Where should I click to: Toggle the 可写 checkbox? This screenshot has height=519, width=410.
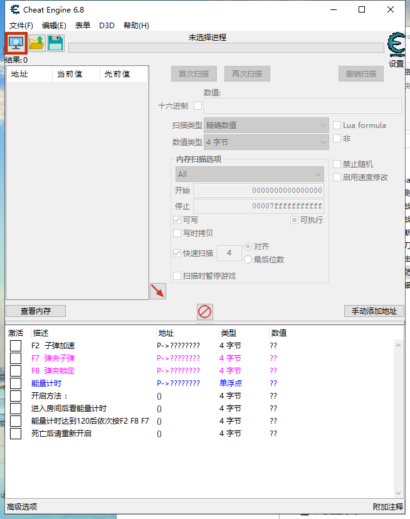tap(177, 220)
